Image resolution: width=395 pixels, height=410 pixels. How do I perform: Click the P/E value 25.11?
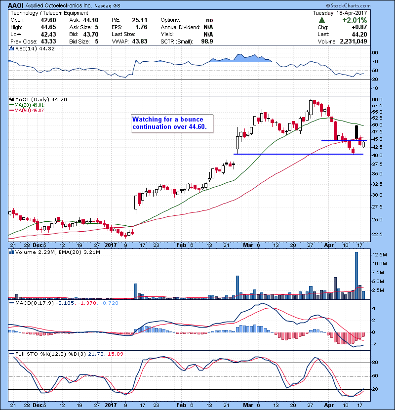(140, 20)
